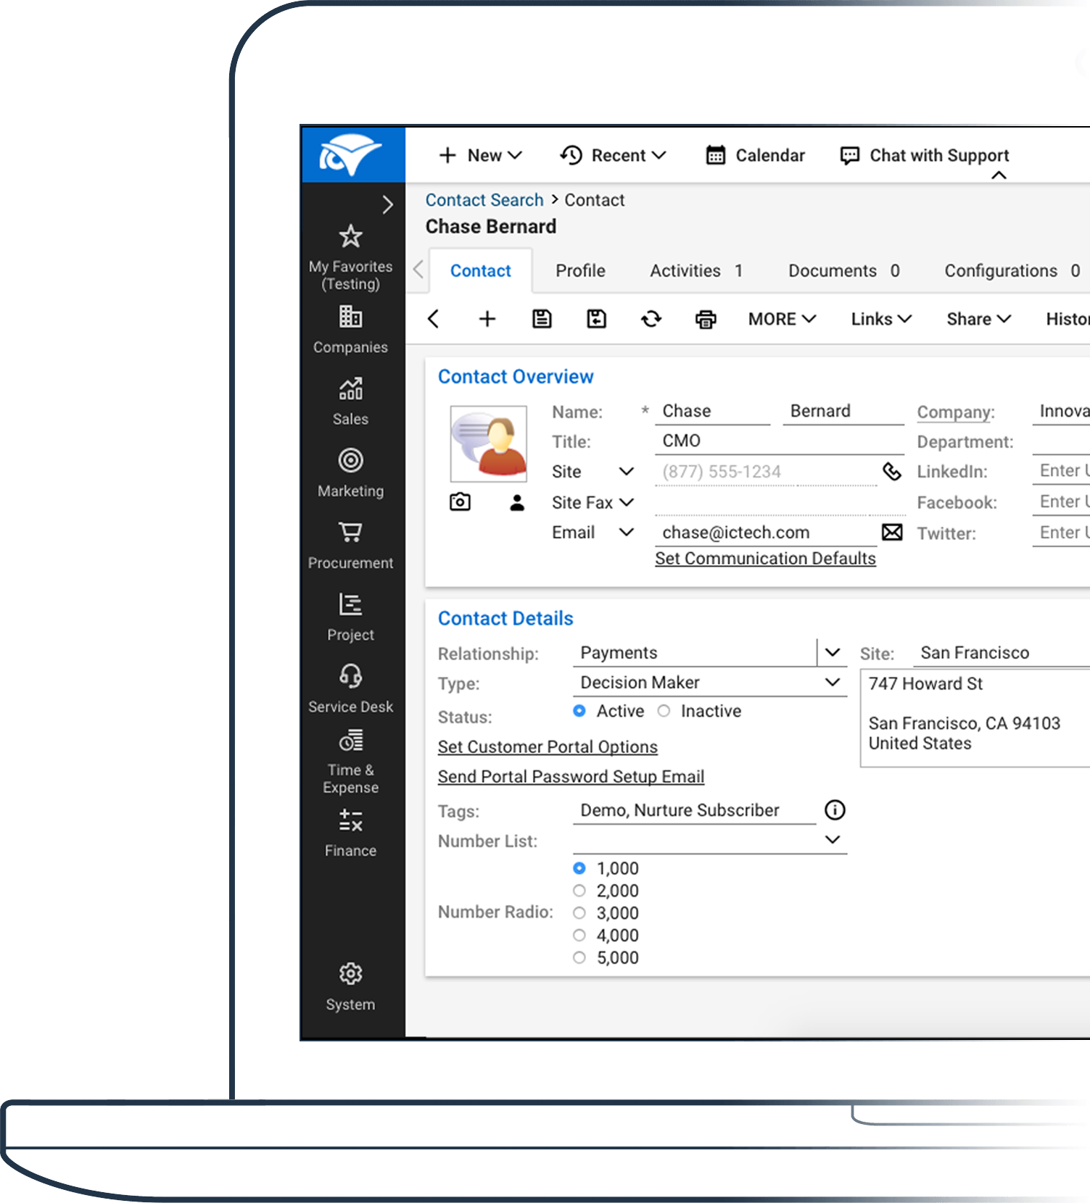This screenshot has width=1090, height=1203.
Task: Click Set Communication Defaults link
Action: coord(765,558)
